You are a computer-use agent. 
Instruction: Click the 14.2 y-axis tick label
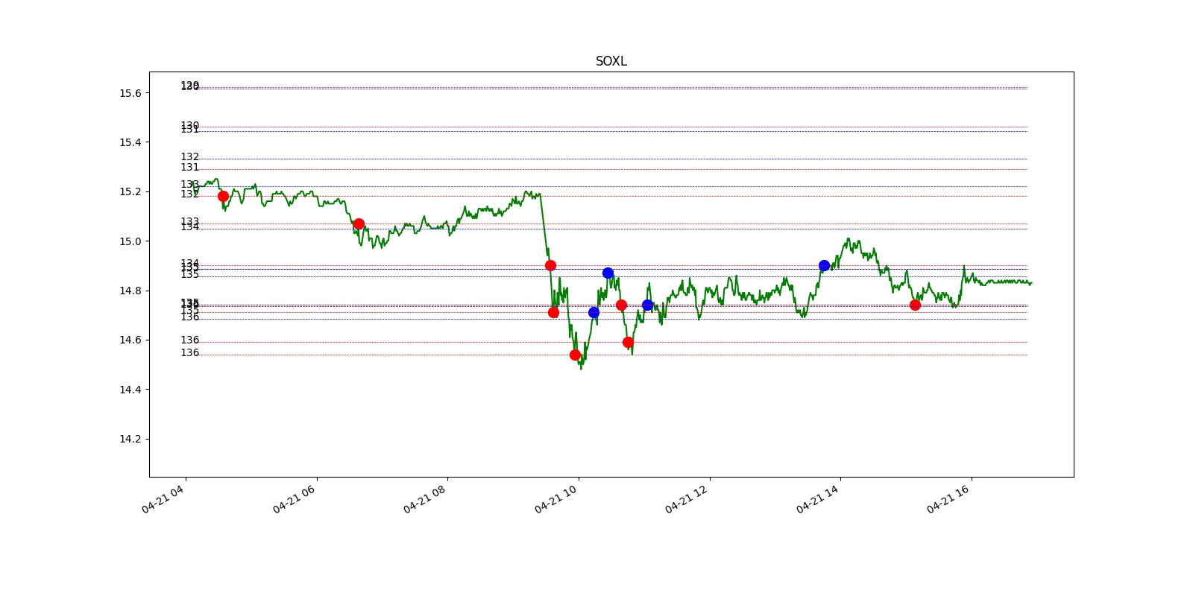[x=130, y=439]
